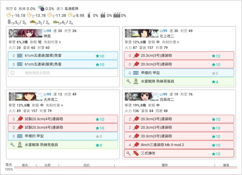The height and width of the screenshot is (175, 242).
Task: Click the prohibited icon in 補強増設未開放 slot
Action: click(x=12, y=73)
